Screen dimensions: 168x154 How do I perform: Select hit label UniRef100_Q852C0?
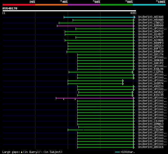coord(151,46)
